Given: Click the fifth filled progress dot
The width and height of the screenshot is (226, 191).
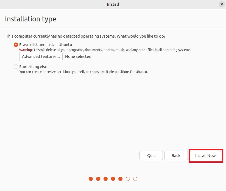Looking at the screenshot, I should (120, 179).
